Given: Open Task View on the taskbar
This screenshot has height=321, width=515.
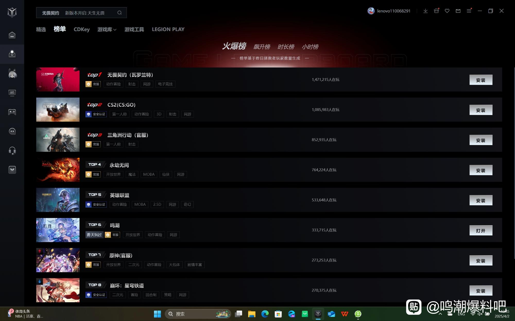Looking at the screenshot, I should click(238, 314).
